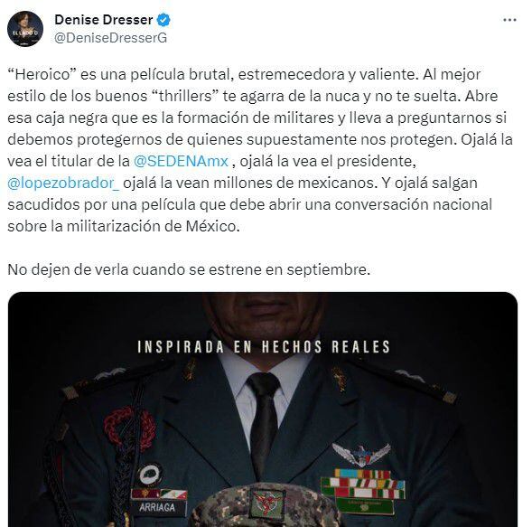Screen dimensions: 532x527
Task: Click the ARRIAGA name tag on the uniform
Action: click(157, 508)
